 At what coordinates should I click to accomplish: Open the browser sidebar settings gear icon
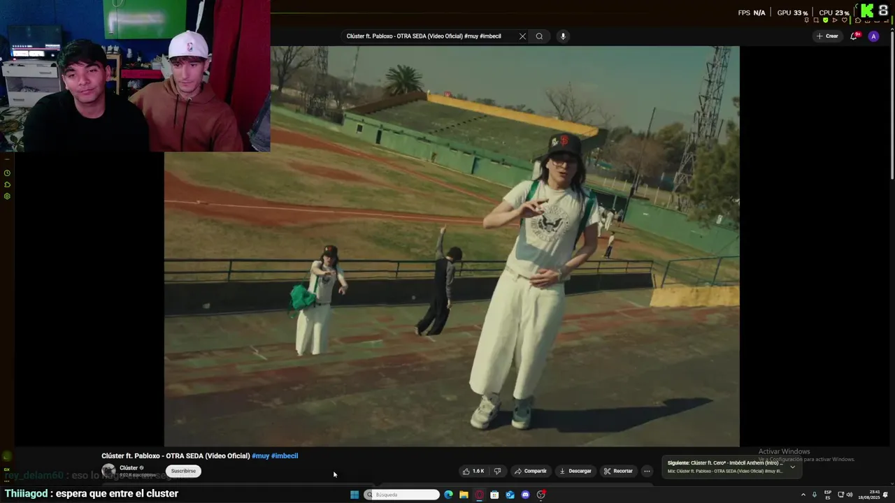coord(7,196)
